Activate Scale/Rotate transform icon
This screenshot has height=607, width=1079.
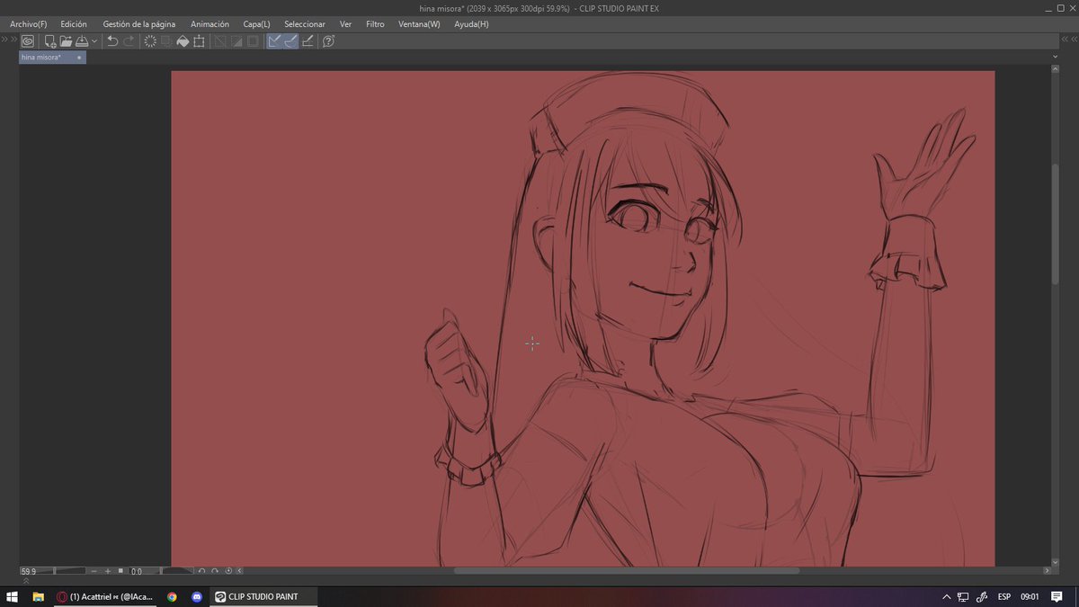(x=199, y=41)
